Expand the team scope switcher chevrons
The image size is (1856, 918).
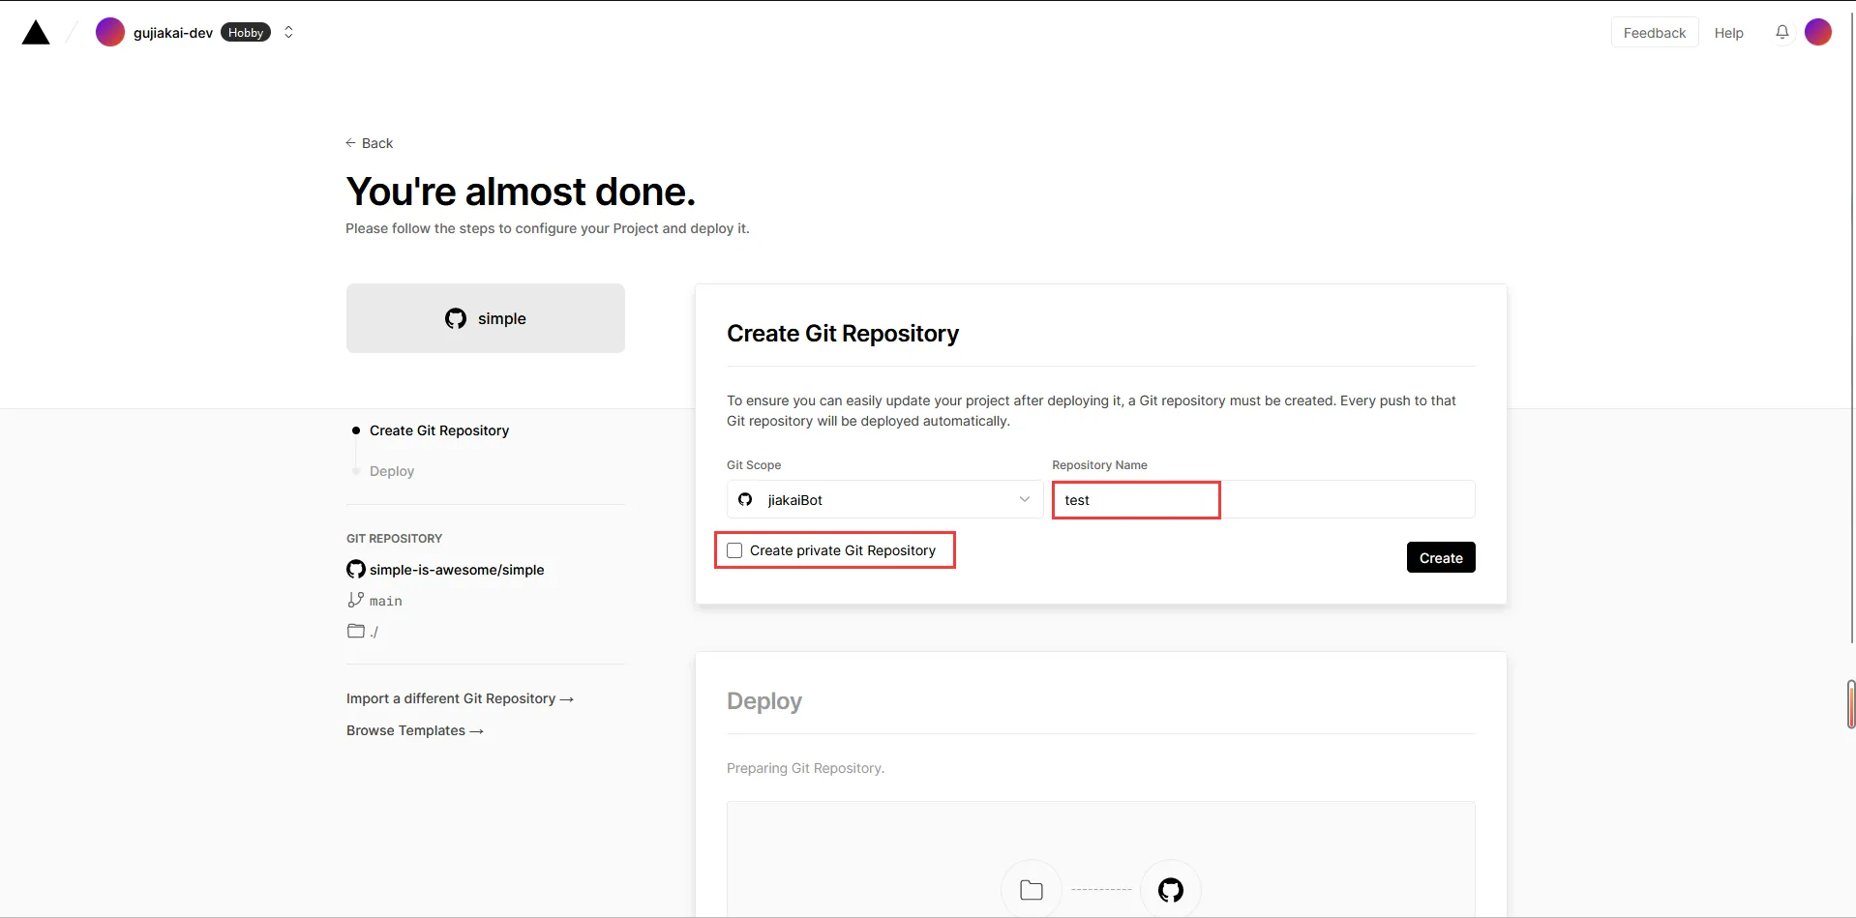[288, 32]
